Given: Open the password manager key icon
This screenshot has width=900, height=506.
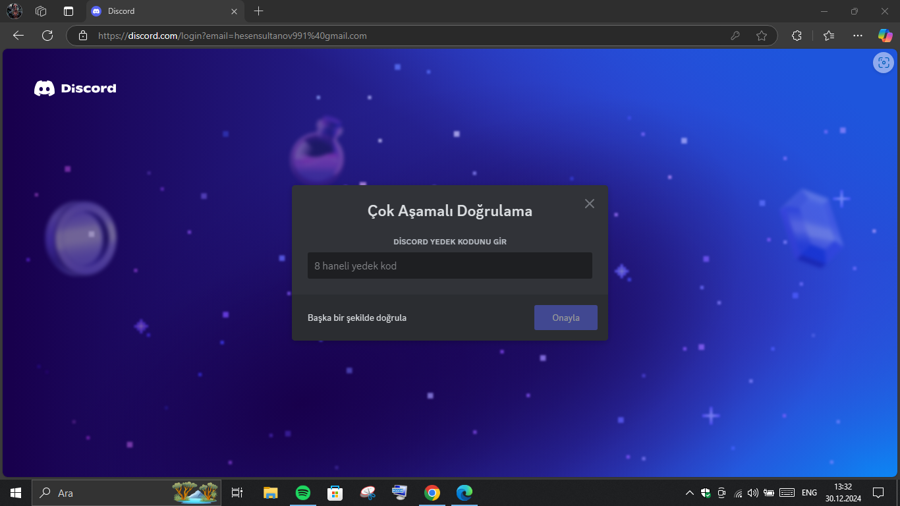Looking at the screenshot, I should coord(735,36).
